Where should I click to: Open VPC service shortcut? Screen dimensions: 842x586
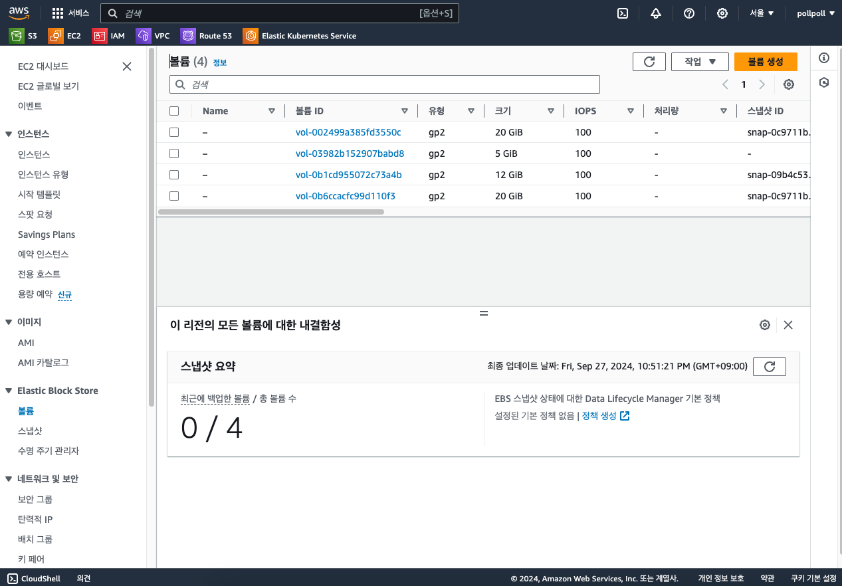[x=154, y=36]
